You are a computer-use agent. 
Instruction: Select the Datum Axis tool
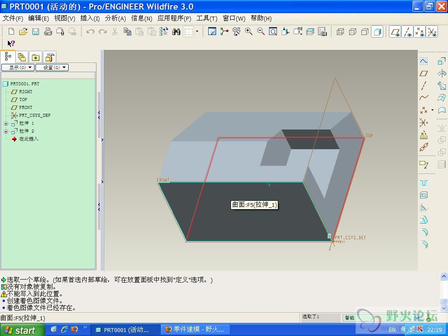(423, 85)
